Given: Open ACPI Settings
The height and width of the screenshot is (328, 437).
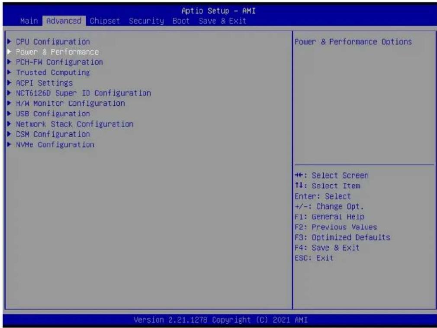Looking at the screenshot, I should tap(44, 83).
